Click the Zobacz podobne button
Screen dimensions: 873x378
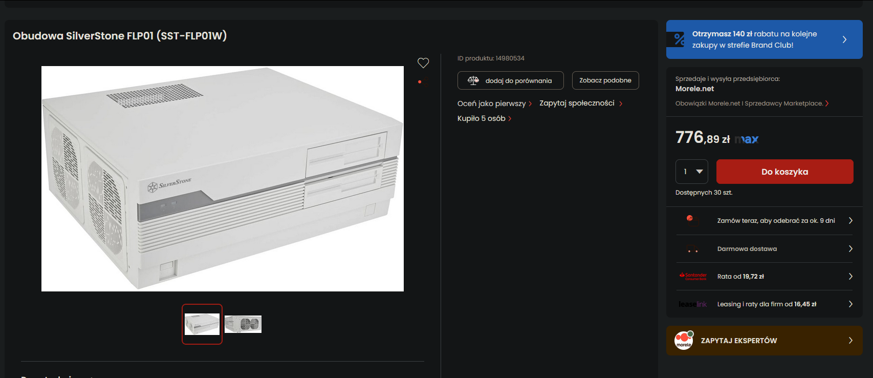coord(605,80)
